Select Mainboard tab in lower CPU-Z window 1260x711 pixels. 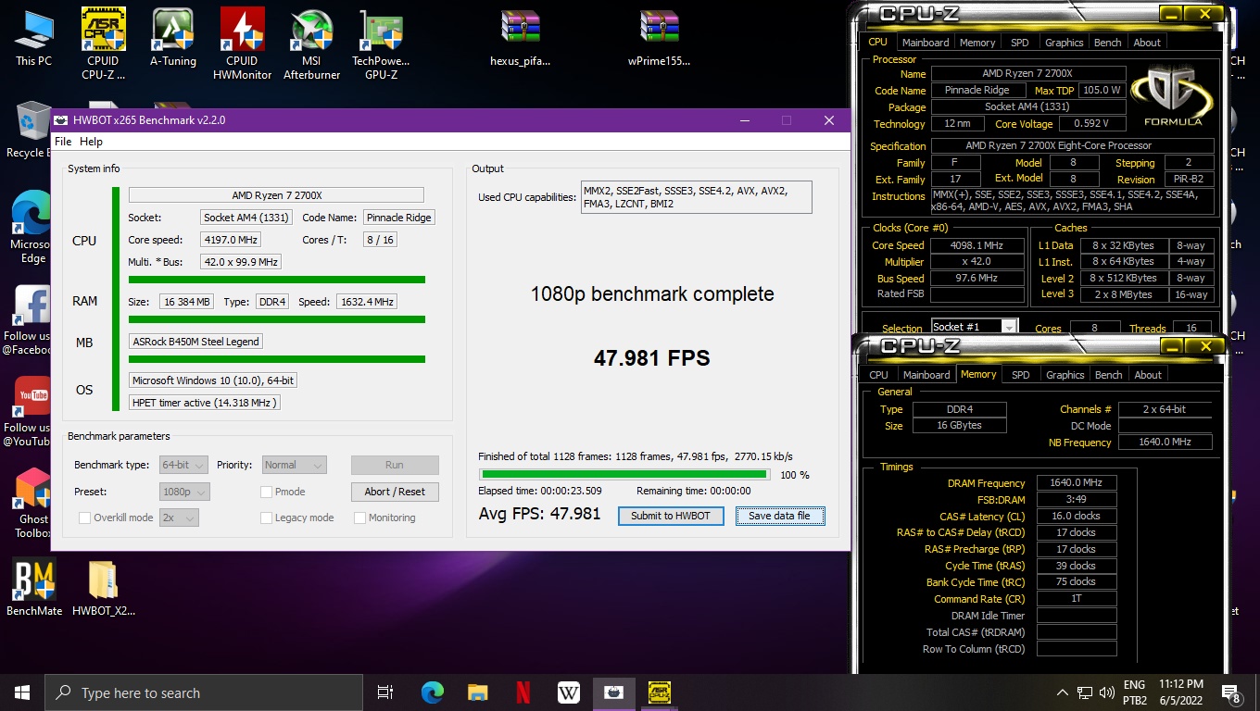coord(926,375)
